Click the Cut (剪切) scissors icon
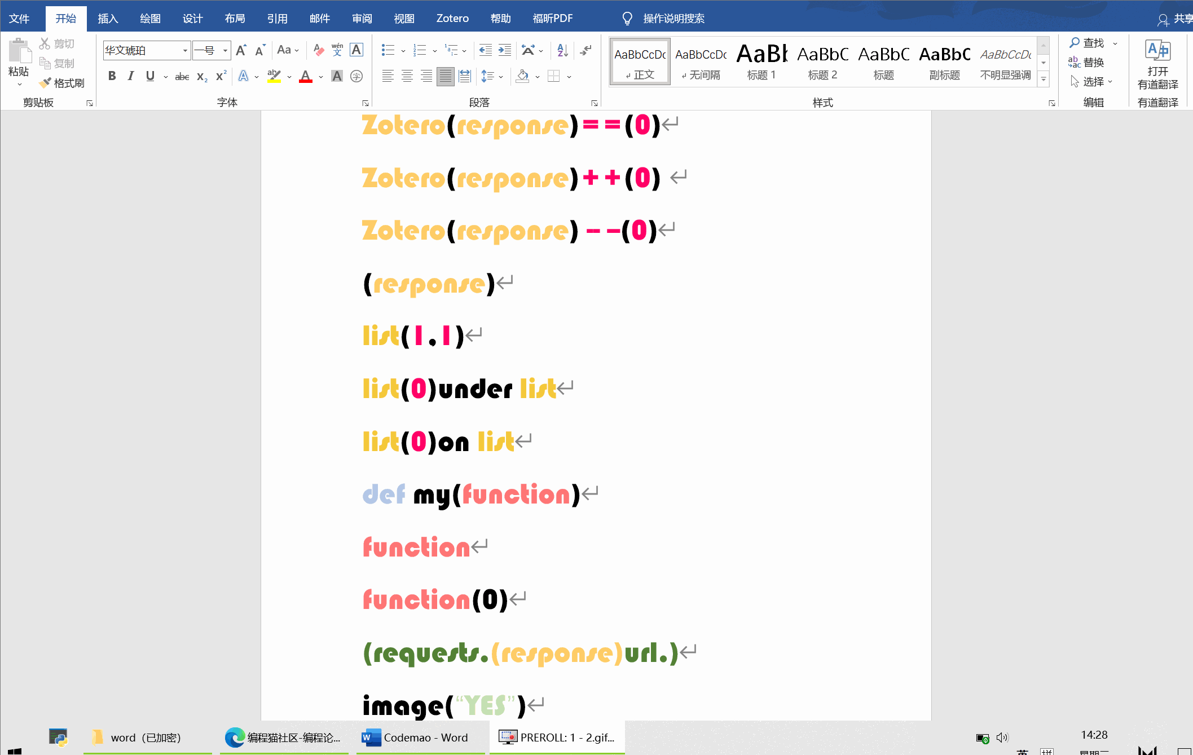This screenshot has height=755, width=1193. 45,43
